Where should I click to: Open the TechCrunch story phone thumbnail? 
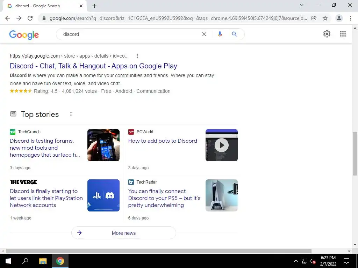(x=103, y=145)
